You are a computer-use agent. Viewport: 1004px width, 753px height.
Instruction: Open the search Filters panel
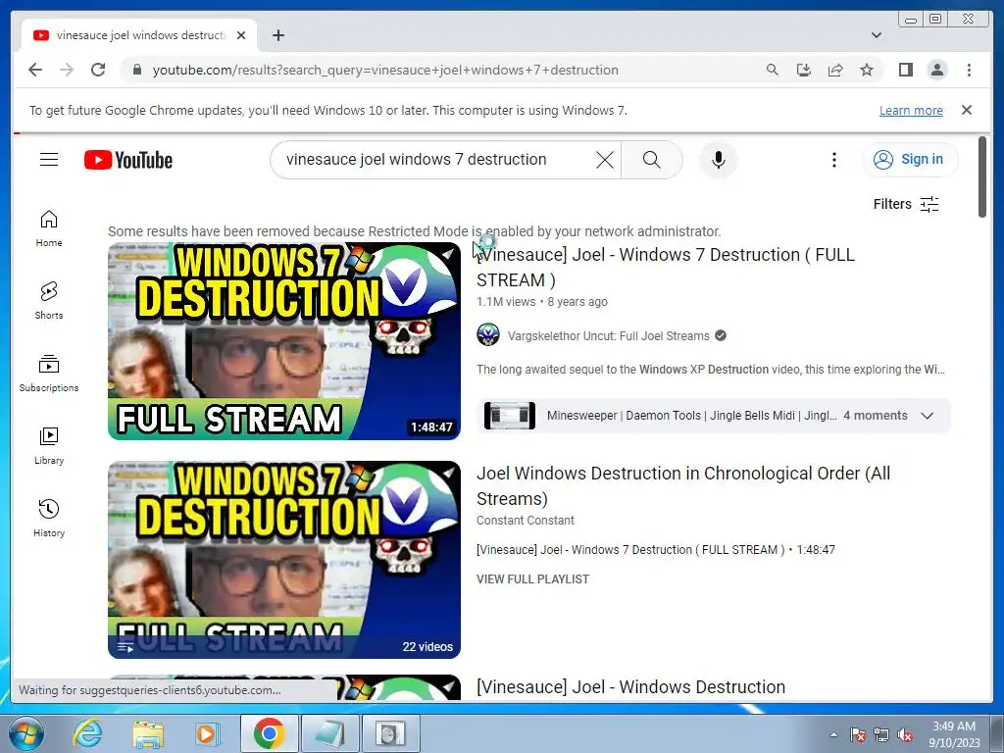pos(906,204)
